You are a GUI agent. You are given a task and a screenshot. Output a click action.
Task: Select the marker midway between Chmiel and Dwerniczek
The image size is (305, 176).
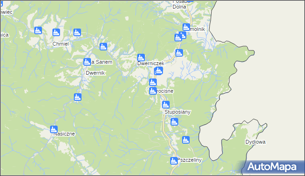tap(103, 47)
